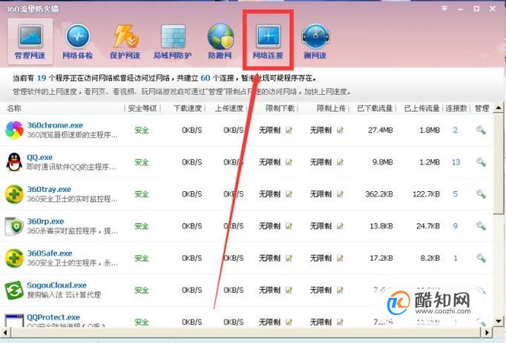The width and height of the screenshot is (506, 343).
Task: Click the vertical scrollbar down arrow
Action: pos(499,321)
